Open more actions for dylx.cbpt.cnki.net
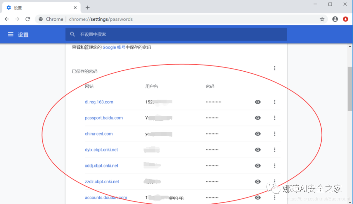 tap(275, 150)
